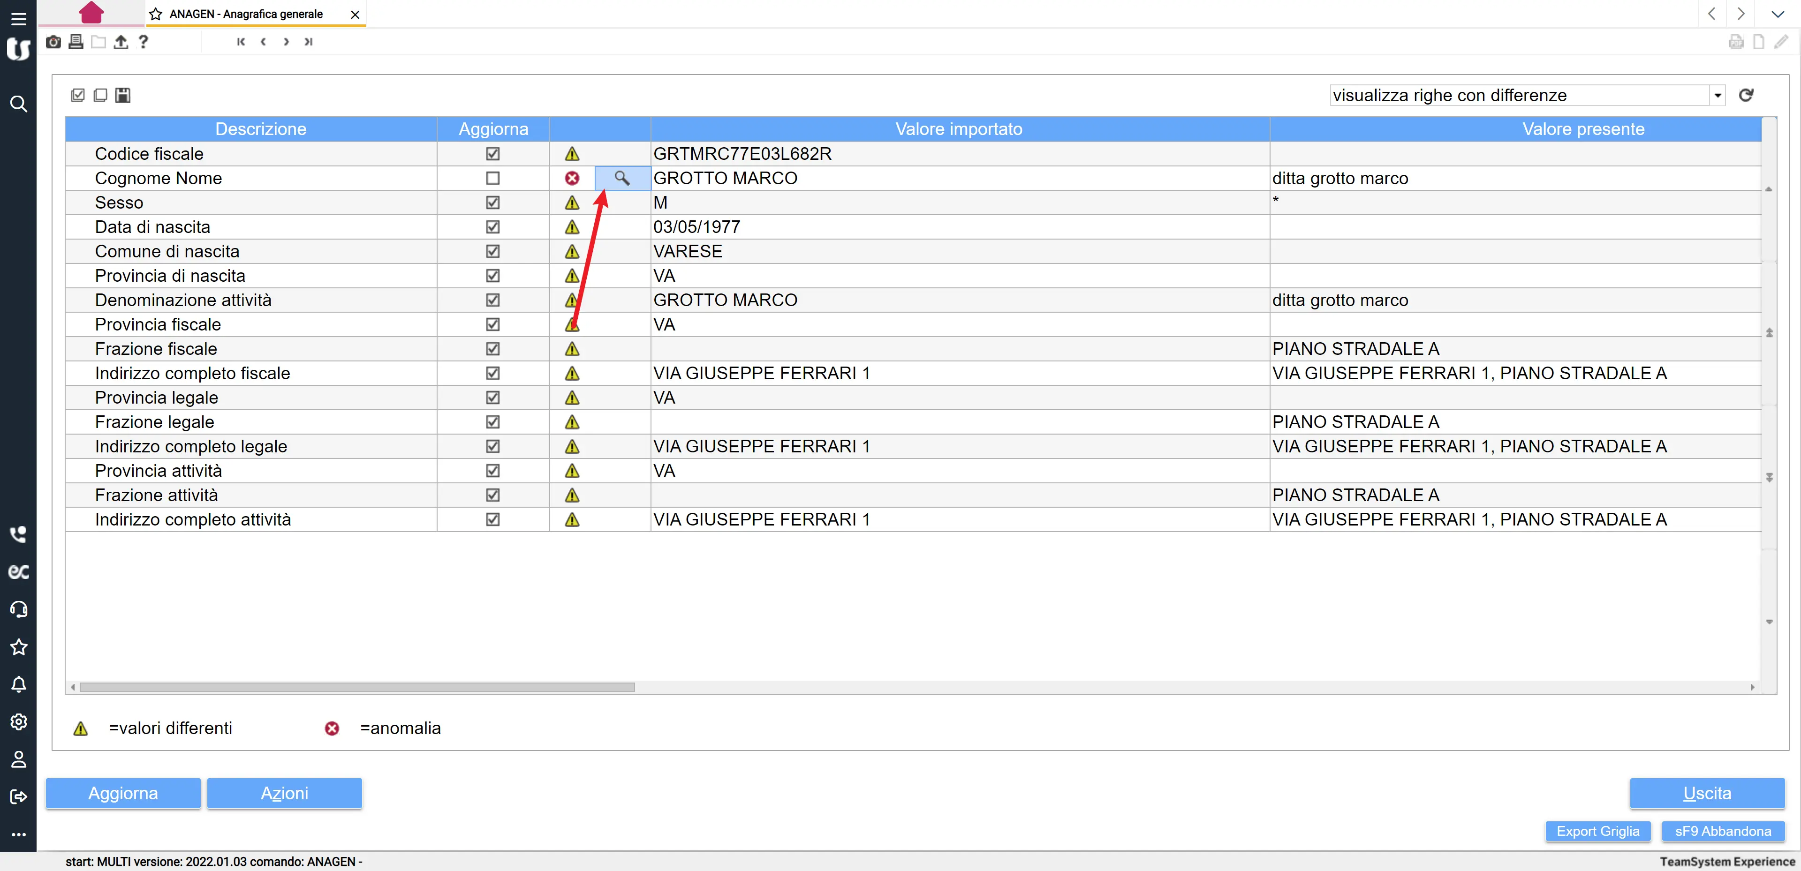Click magnifier lookup icon in Cognome Nome row

(621, 178)
